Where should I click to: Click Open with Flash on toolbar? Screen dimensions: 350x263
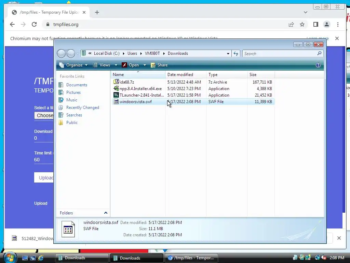[x=131, y=65]
